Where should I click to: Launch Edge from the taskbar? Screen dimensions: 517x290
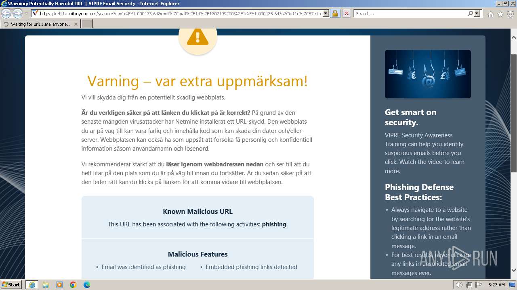[87, 285]
